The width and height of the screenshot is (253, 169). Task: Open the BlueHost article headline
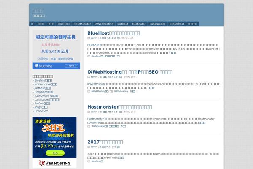pyautogui.click(x=113, y=33)
